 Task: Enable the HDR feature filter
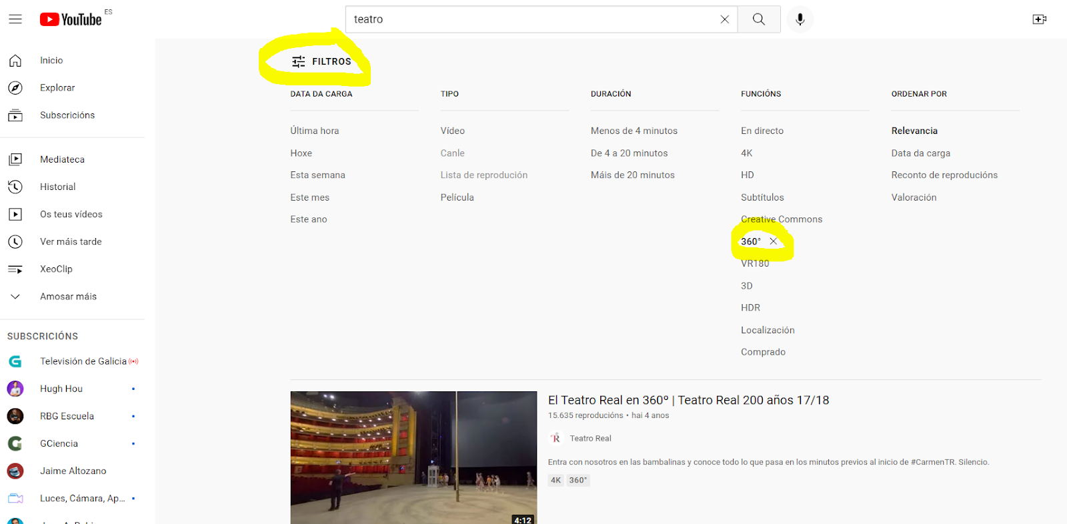click(751, 308)
